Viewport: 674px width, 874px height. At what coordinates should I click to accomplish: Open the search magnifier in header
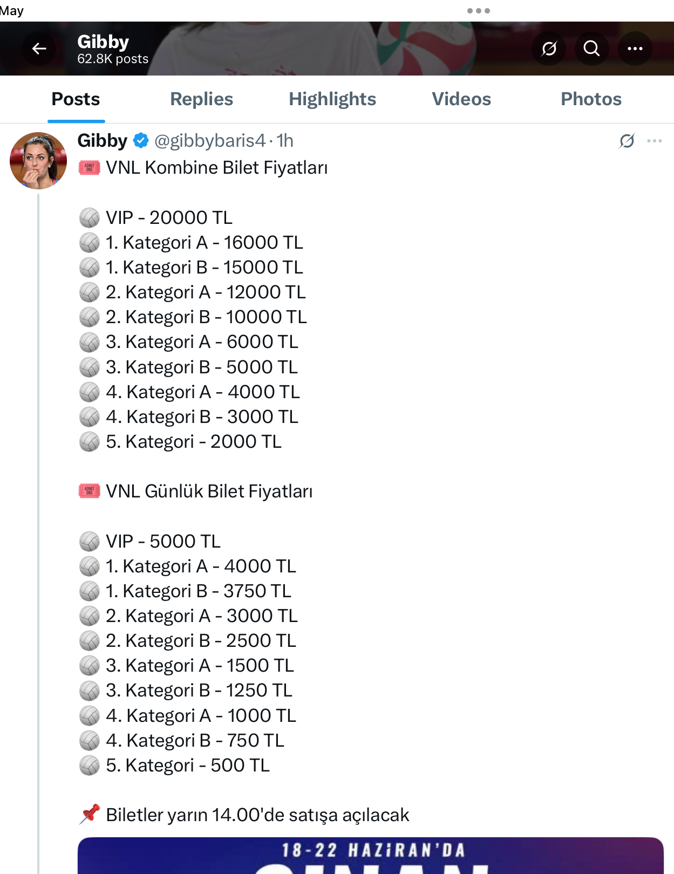coord(592,49)
